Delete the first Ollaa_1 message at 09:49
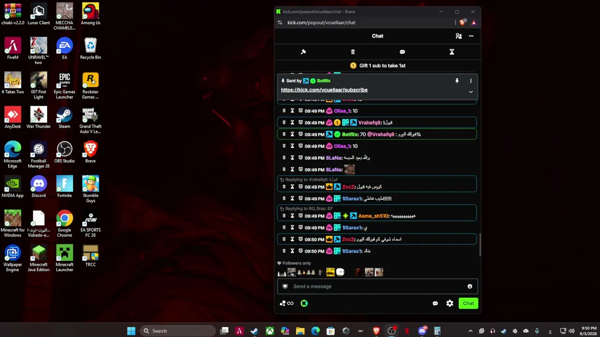The width and height of the screenshot is (600, 337). pyautogui.click(x=284, y=111)
